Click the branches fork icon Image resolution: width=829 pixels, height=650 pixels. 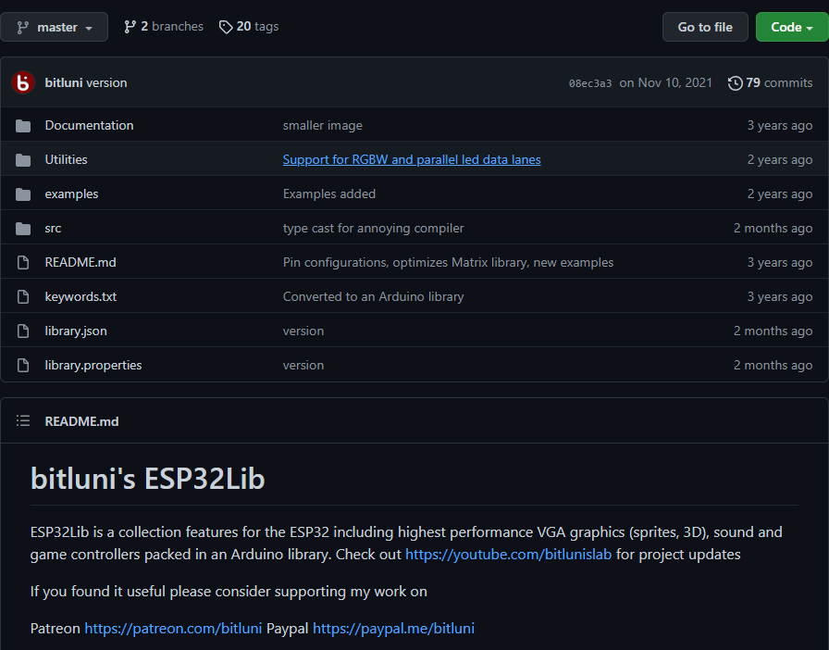coord(130,27)
